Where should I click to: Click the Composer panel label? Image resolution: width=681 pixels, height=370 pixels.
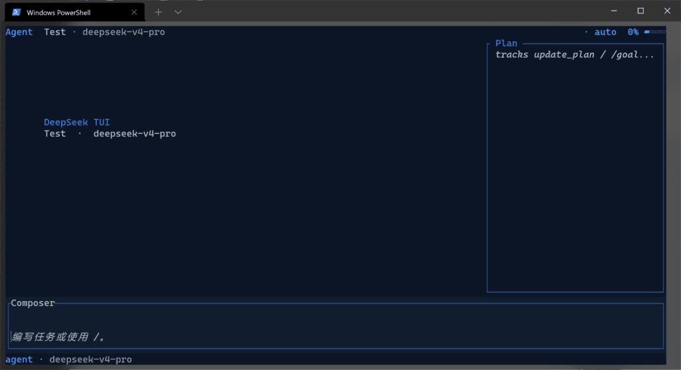[33, 303]
